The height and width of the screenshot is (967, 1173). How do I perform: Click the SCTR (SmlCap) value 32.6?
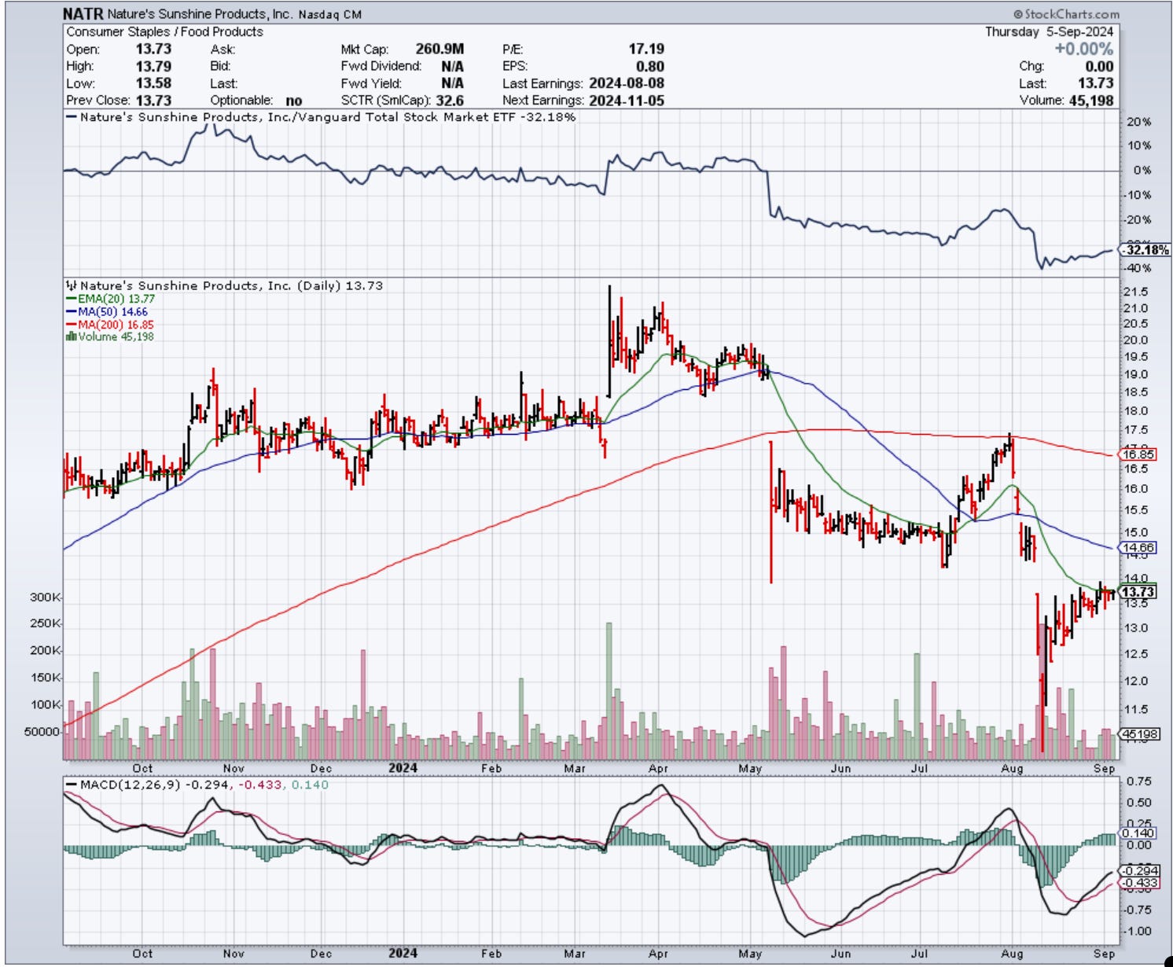[x=450, y=101]
